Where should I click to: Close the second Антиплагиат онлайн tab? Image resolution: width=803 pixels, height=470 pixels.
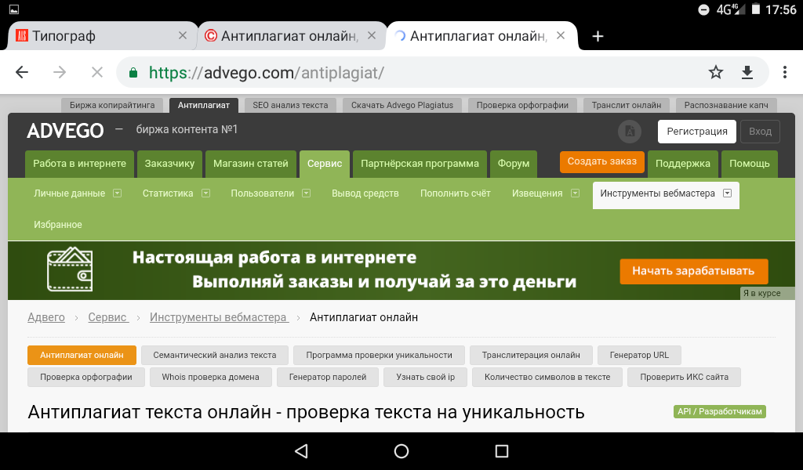point(372,35)
